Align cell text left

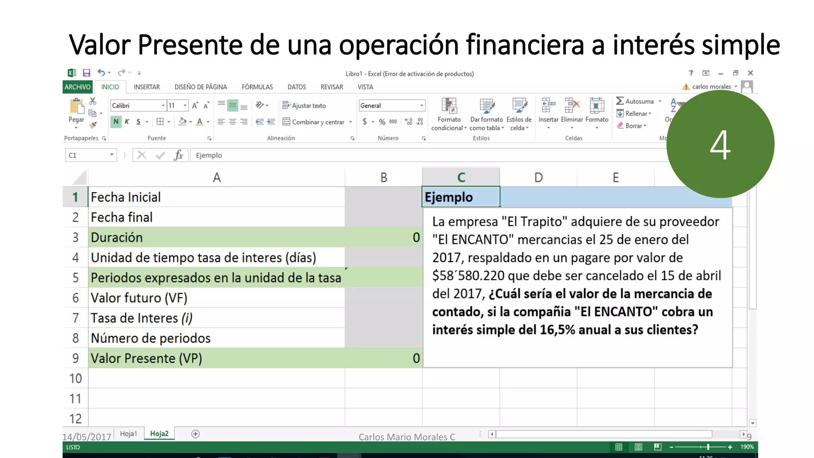221,122
